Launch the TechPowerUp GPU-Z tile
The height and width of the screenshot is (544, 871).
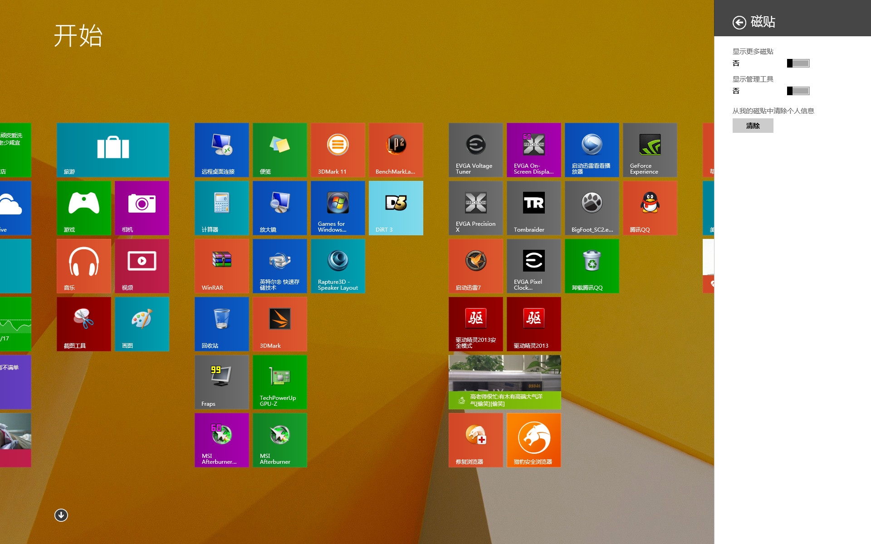pos(279,382)
